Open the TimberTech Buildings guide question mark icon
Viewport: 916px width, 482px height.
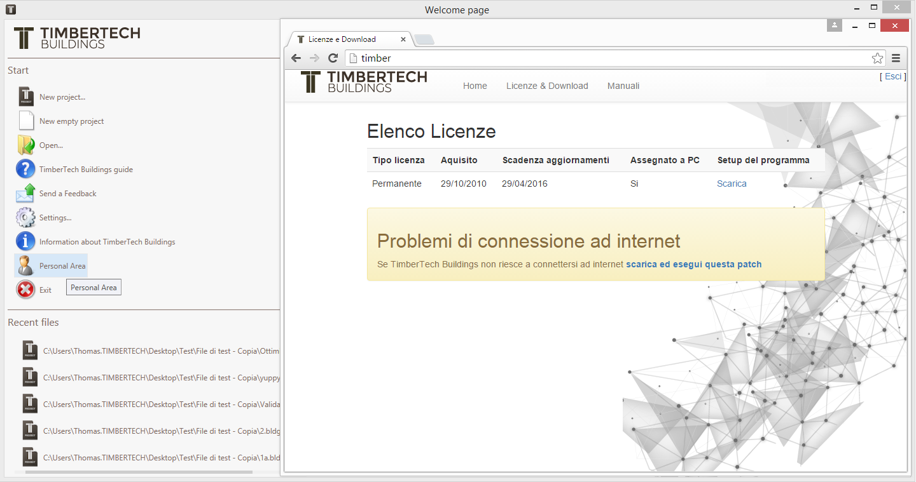pyautogui.click(x=25, y=169)
